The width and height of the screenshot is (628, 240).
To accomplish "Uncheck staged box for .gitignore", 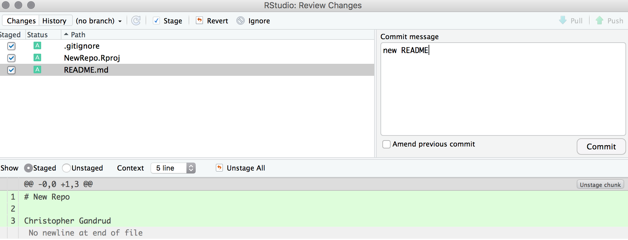I will 11,46.
